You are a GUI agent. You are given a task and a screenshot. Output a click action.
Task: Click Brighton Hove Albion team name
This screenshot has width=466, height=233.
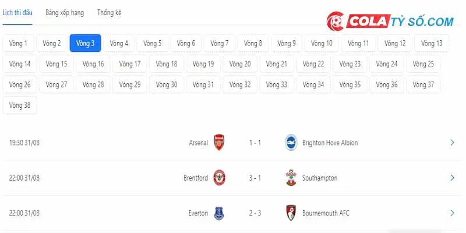[330, 143]
